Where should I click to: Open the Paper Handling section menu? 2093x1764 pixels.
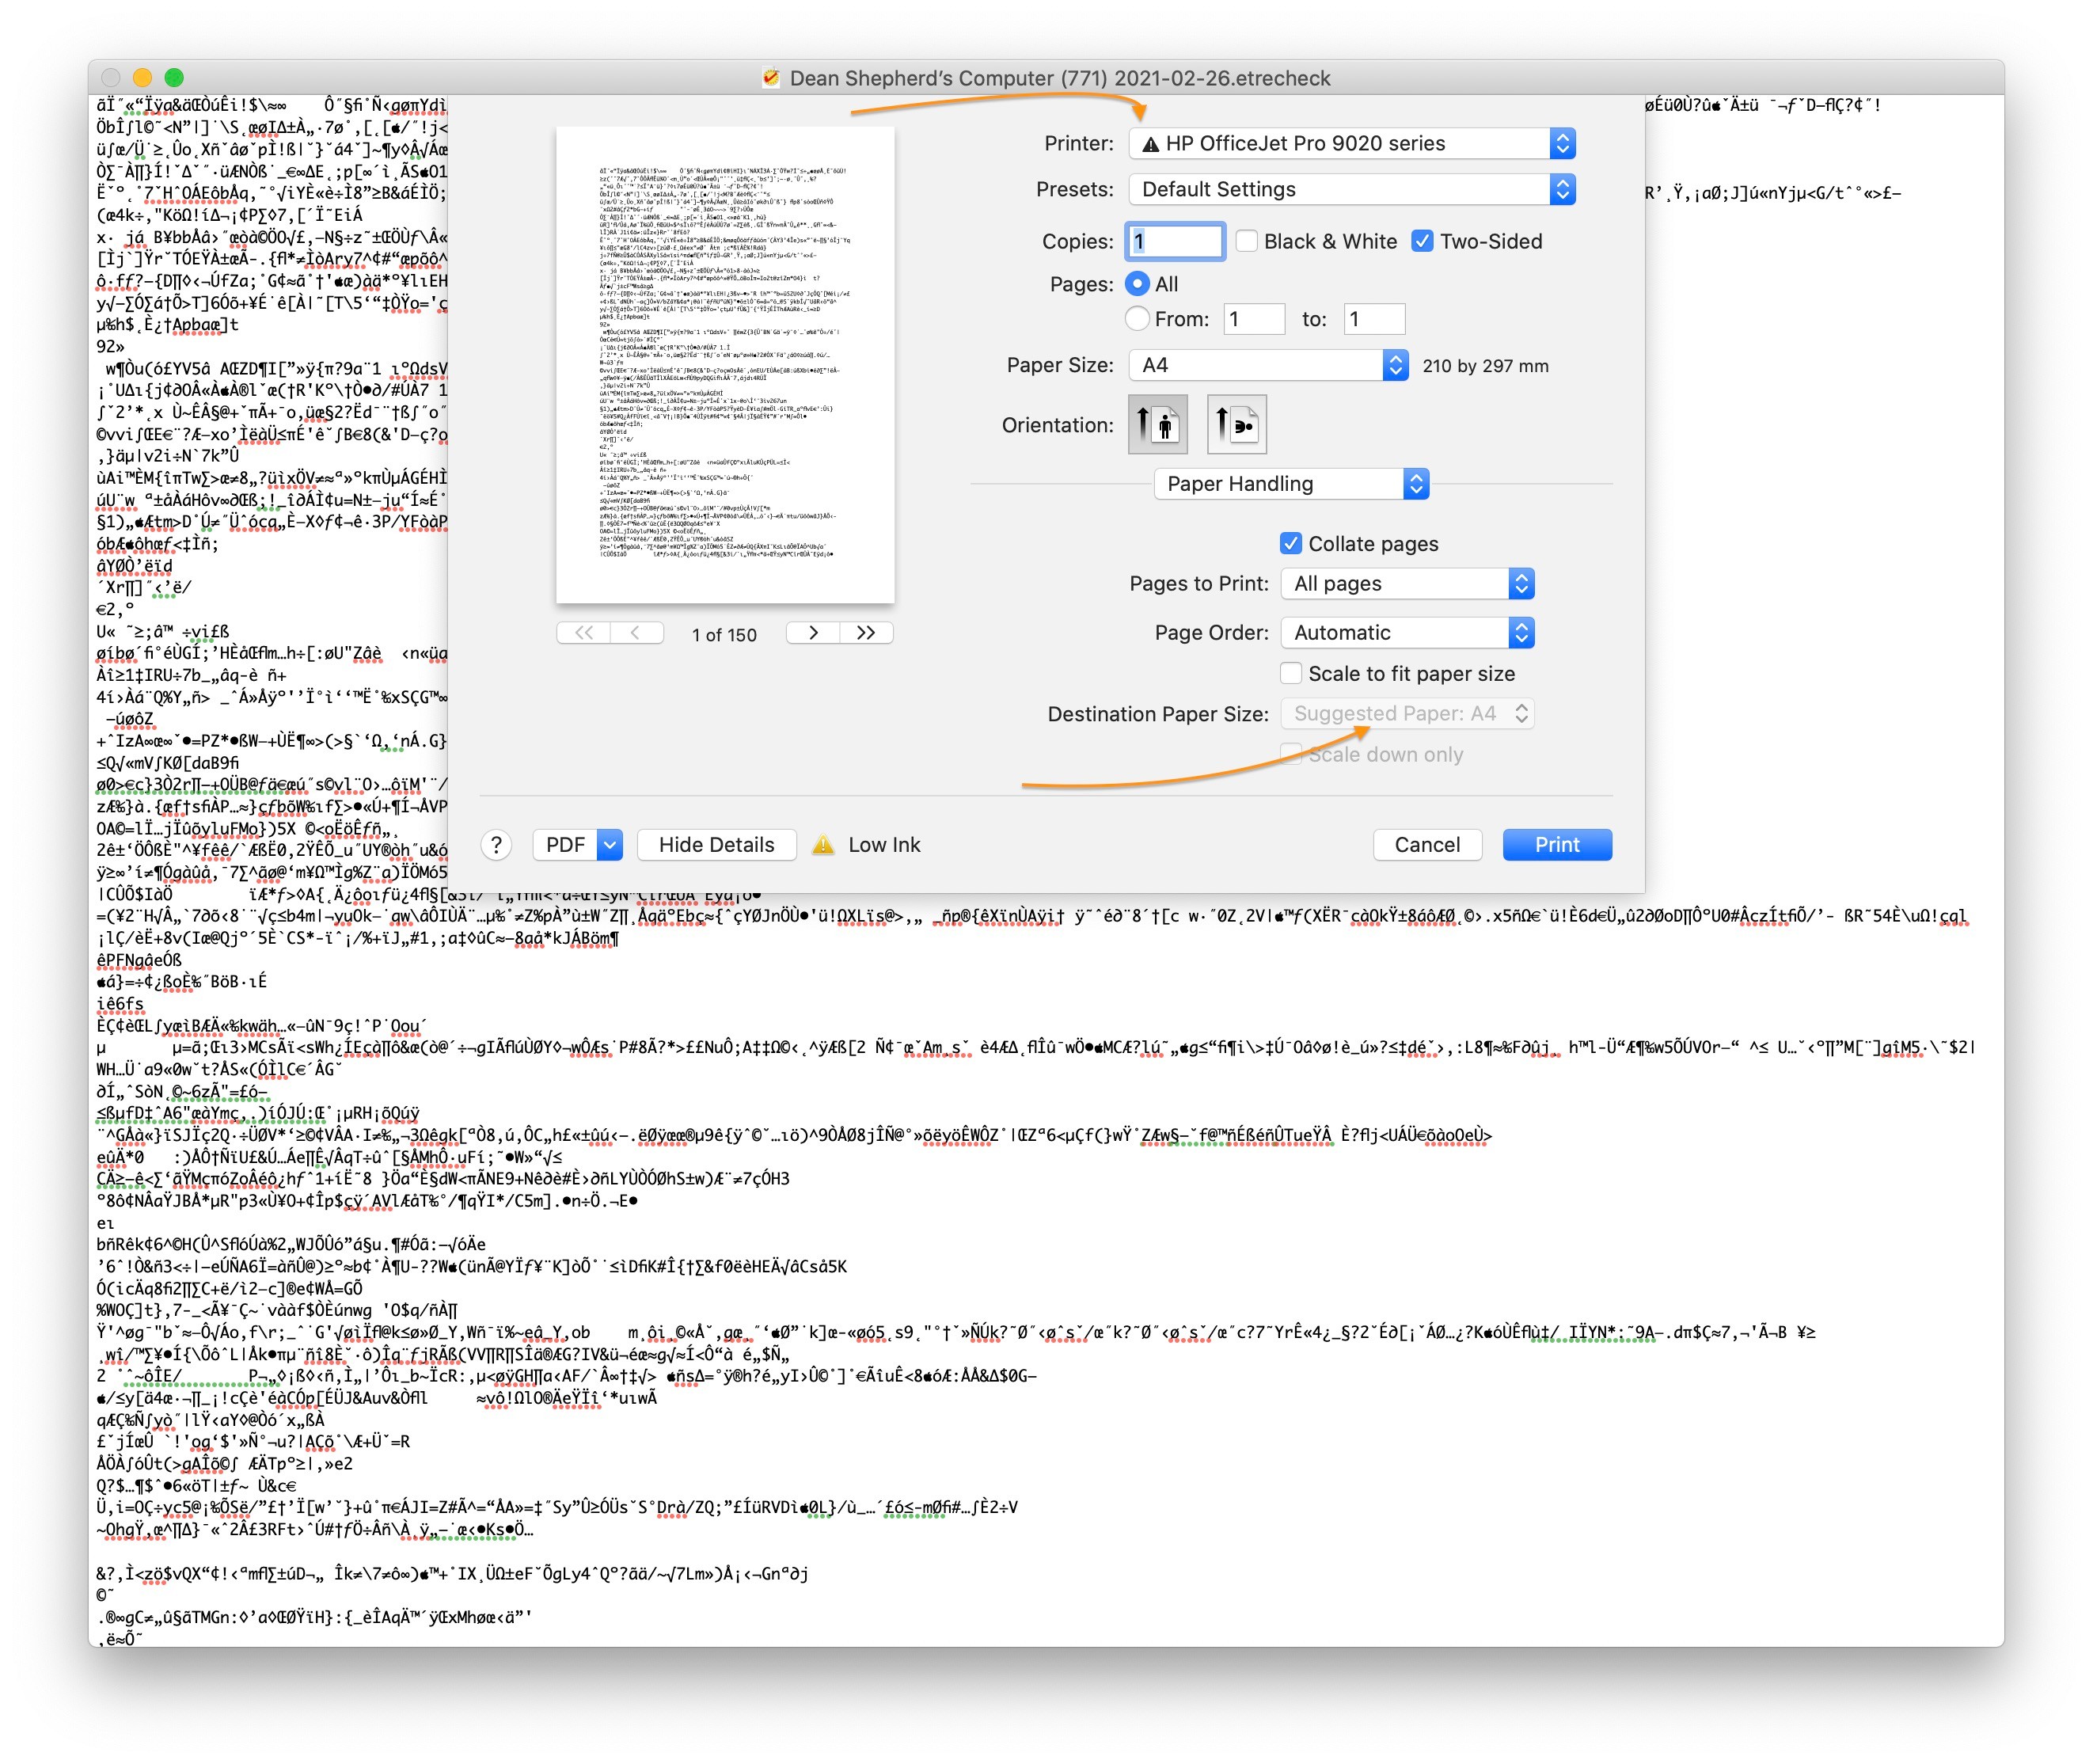pyautogui.click(x=1290, y=484)
